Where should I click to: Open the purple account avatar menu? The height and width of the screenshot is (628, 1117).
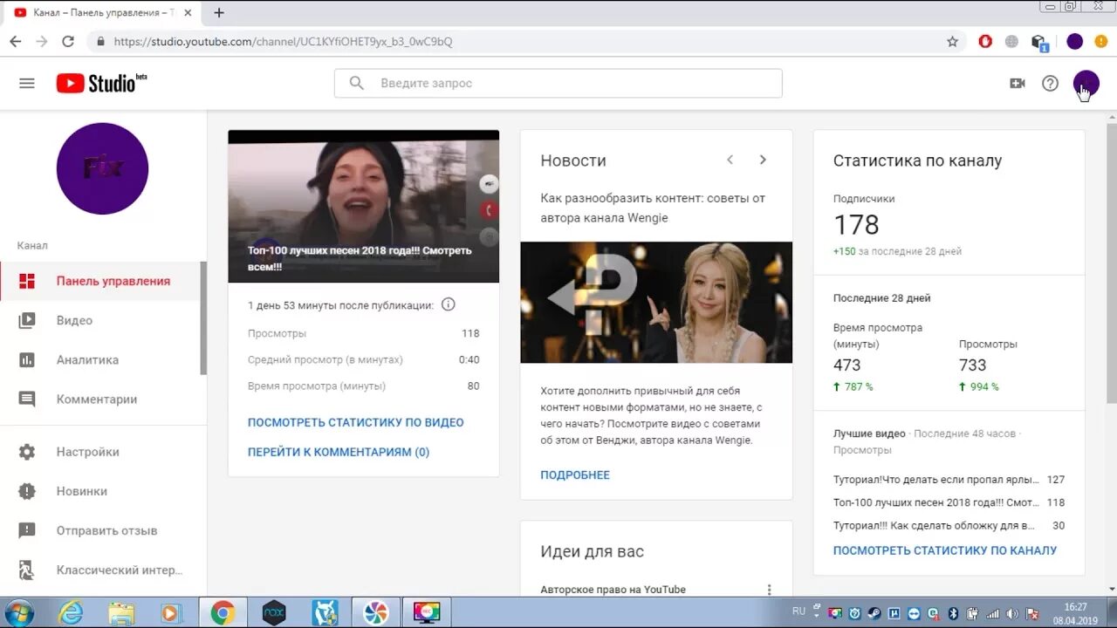[1086, 83]
